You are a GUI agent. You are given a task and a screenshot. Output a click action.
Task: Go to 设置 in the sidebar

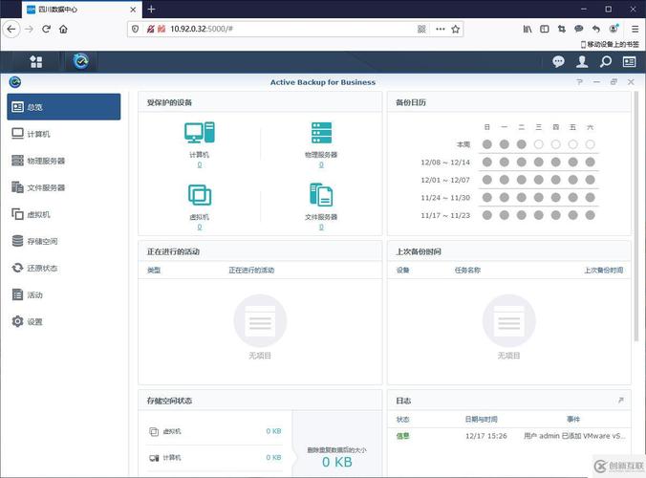(64, 321)
